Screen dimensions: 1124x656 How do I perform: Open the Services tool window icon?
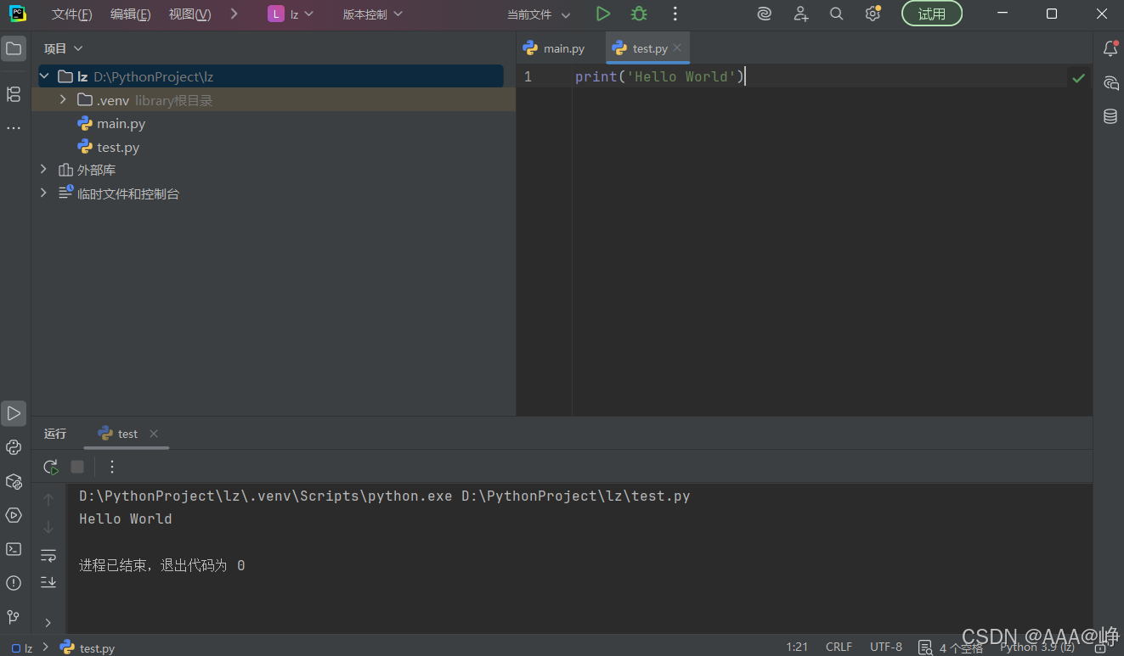click(14, 515)
